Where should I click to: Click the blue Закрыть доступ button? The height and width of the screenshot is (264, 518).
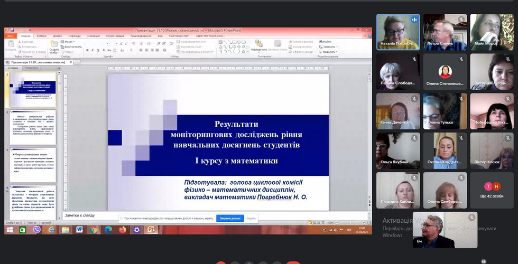[x=230, y=218]
